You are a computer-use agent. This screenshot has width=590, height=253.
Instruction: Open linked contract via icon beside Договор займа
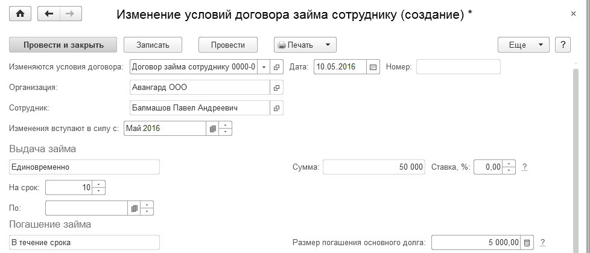(277, 67)
